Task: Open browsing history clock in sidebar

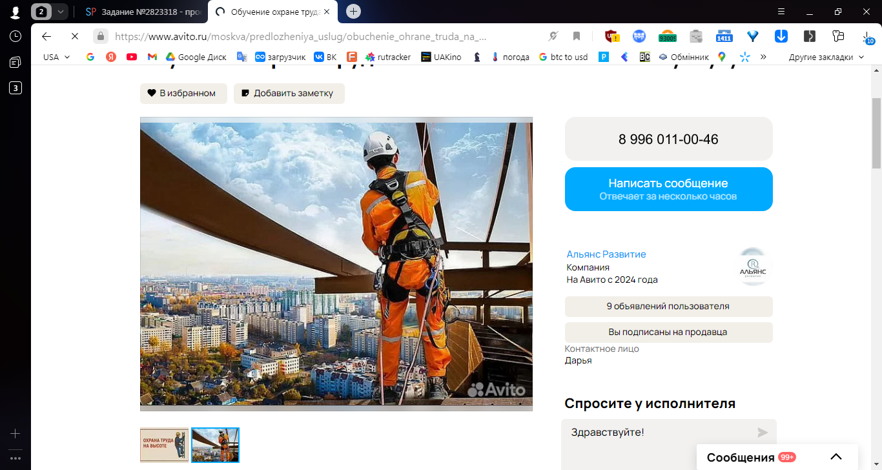Action: point(15,36)
